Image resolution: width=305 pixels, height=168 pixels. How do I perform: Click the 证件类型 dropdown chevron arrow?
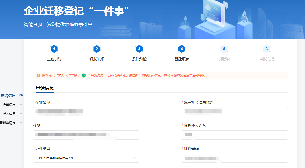pyautogui.click(x=135, y=158)
